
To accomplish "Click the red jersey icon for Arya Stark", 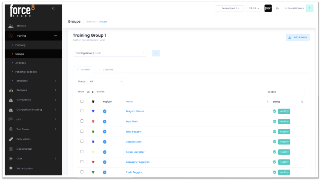I will click(x=93, y=121).
